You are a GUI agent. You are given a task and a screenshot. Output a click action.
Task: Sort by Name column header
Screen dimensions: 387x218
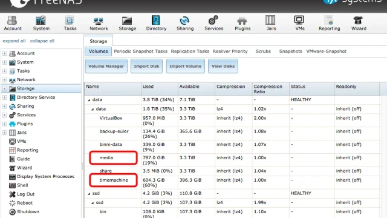(x=113, y=89)
